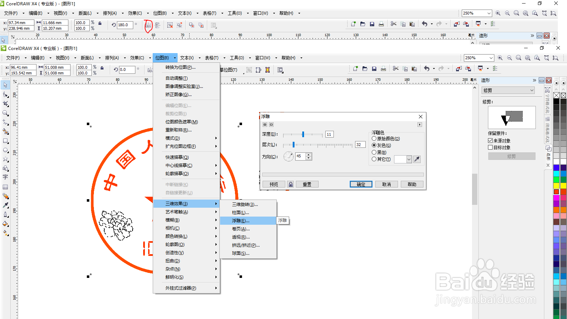Click the 深度 depth slider
This screenshot has width=567, height=319.
pos(303,134)
